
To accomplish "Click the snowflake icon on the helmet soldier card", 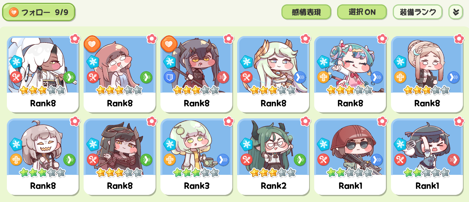I will coord(323,144).
